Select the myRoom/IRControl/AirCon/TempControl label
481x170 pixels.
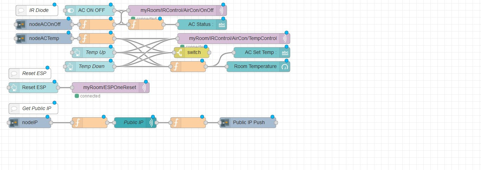[233, 38]
